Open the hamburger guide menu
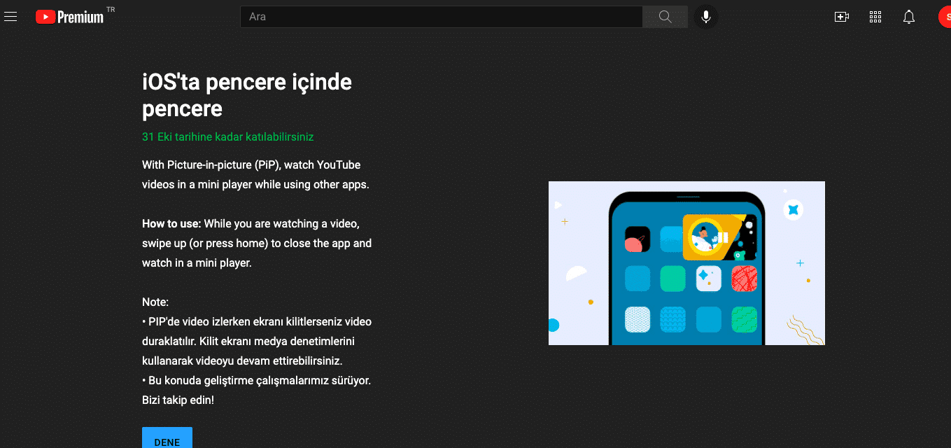This screenshot has width=951, height=448. pyautogui.click(x=10, y=17)
